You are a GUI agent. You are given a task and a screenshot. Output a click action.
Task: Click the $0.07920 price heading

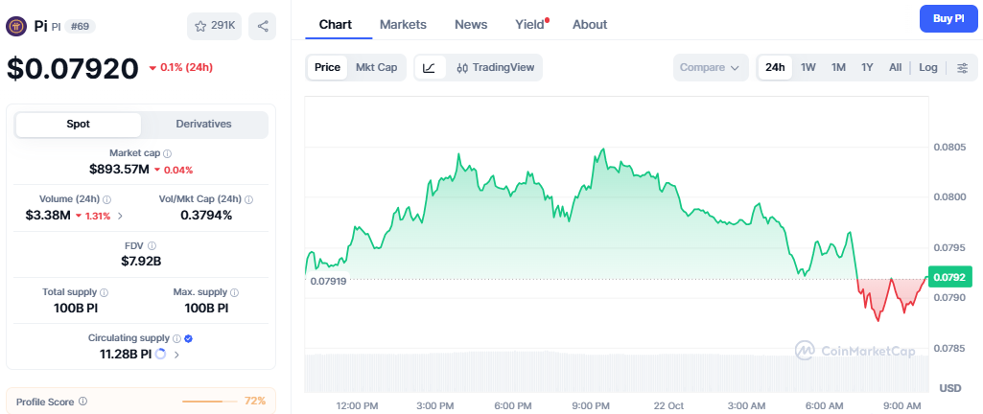(72, 68)
